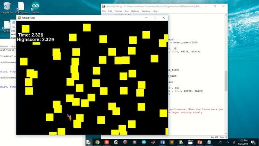Viewport: 259px width, 146px height.
Task: Click the red comment ending 'lists were get'
Action: tap(196, 109)
